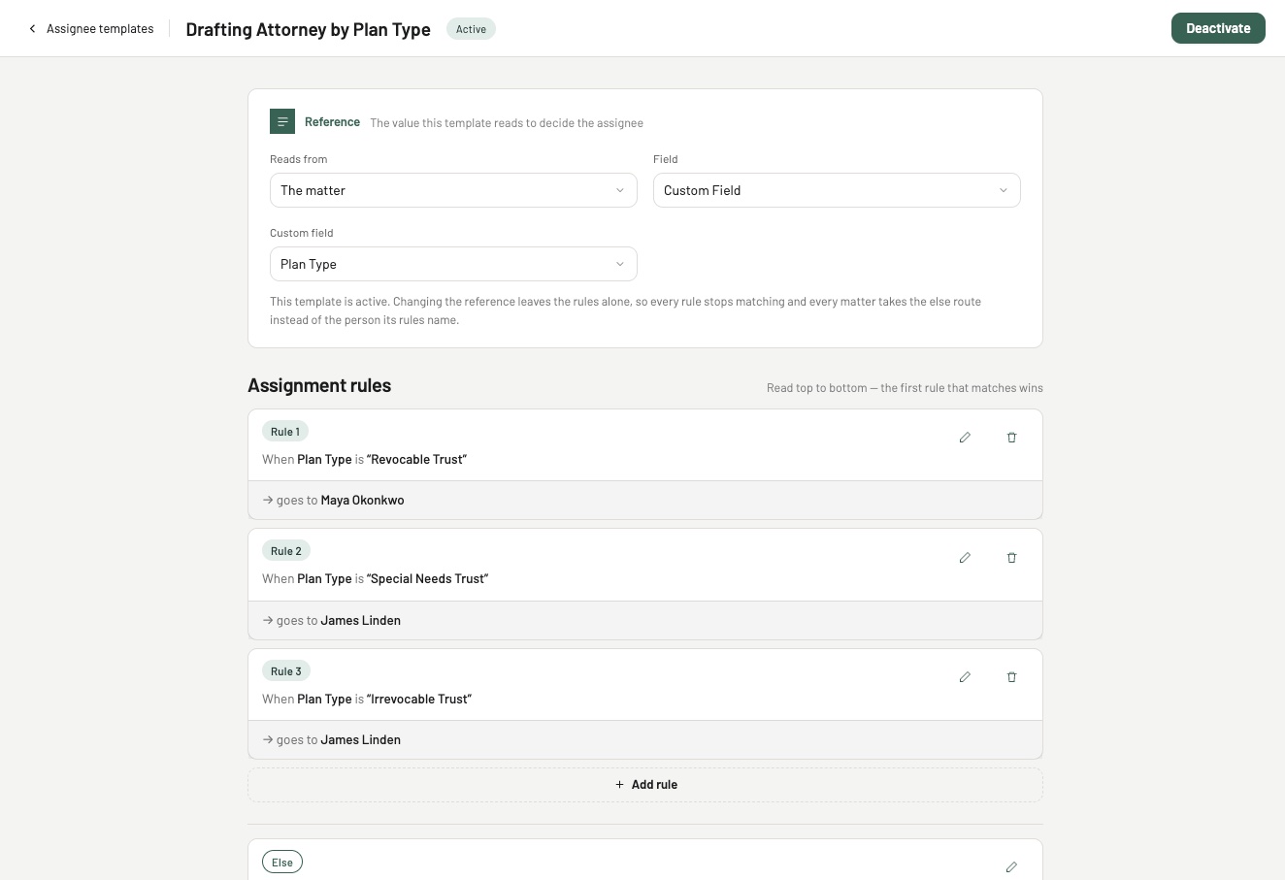Click the Assignment rules heading
Viewport: 1285px width, 880px height.
[319, 385]
